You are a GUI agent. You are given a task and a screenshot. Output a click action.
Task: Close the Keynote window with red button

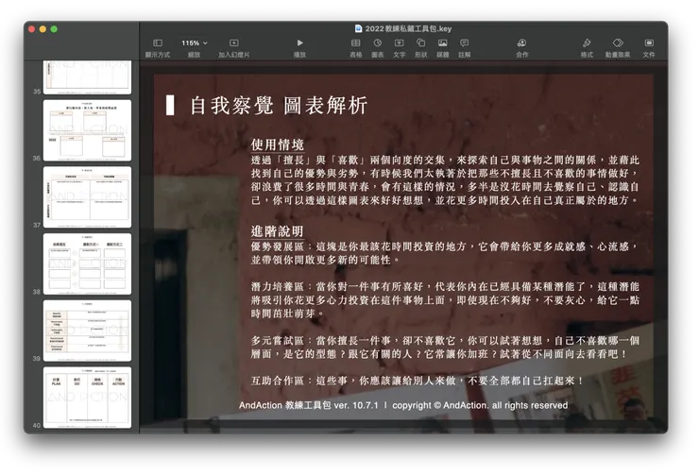32,29
